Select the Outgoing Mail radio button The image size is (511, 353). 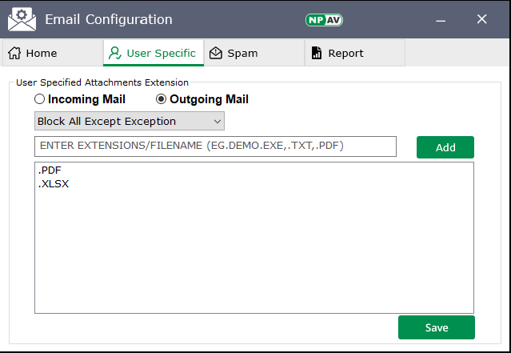[x=161, y=100]
